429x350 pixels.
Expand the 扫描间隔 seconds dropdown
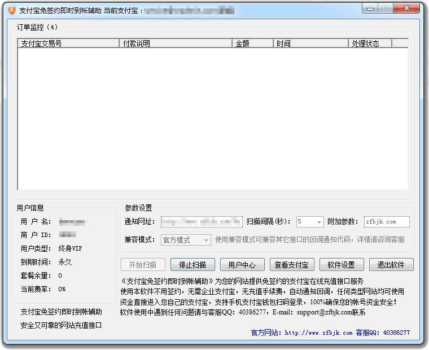click(319, 222)
